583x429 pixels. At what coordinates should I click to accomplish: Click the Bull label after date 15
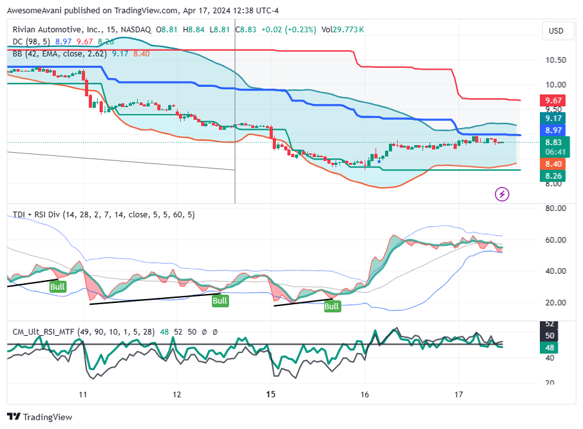[332, 306]
